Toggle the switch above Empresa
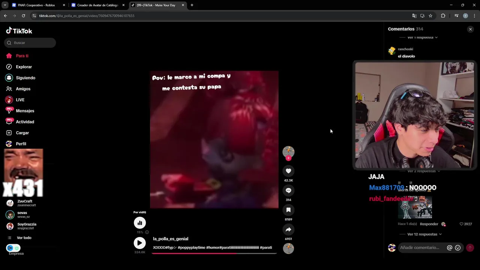Screen dimensions: 480x270 (x=13, y=248)
